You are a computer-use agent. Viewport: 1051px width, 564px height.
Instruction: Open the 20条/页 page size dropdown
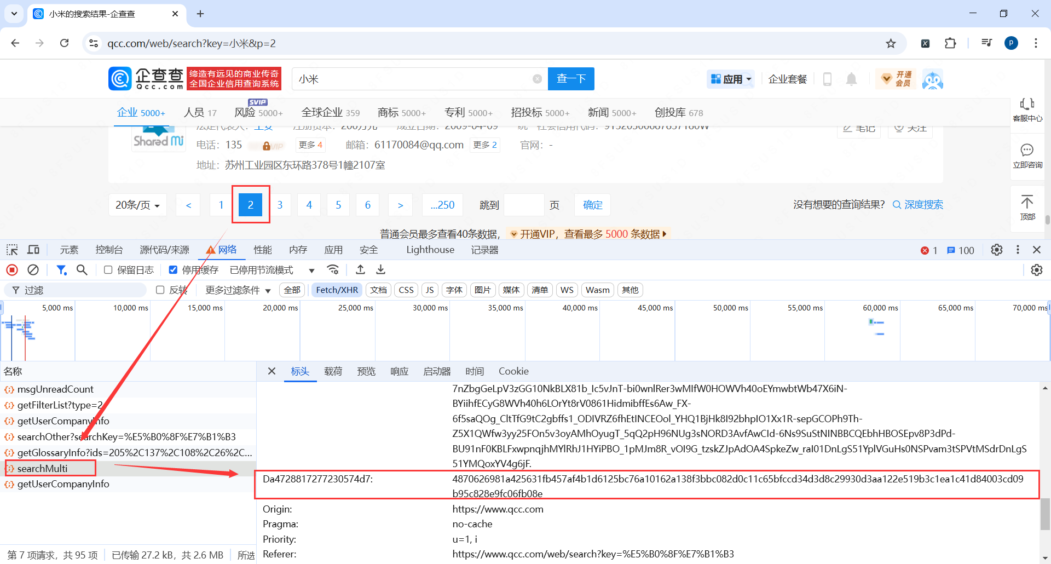(x=137, y=205)
